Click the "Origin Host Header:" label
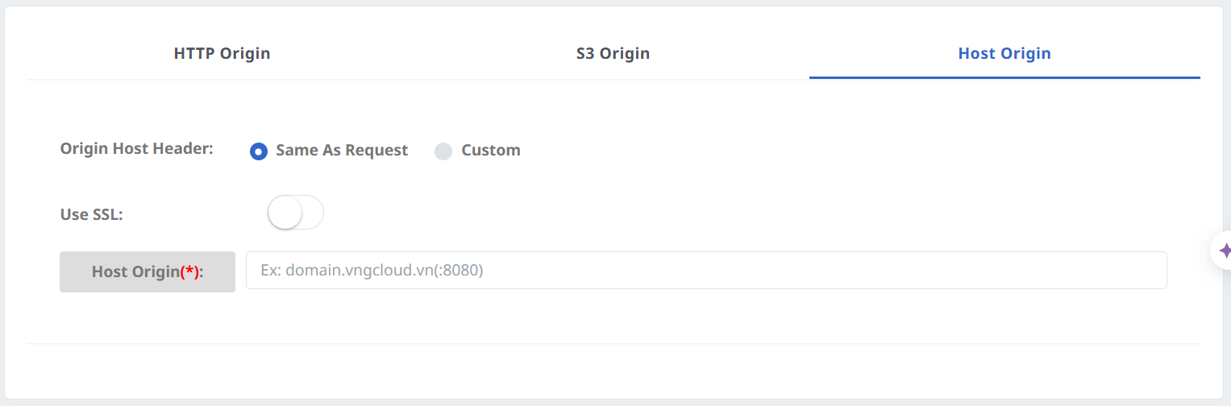This screenshot has width=1231, height=406. point(137,148)
